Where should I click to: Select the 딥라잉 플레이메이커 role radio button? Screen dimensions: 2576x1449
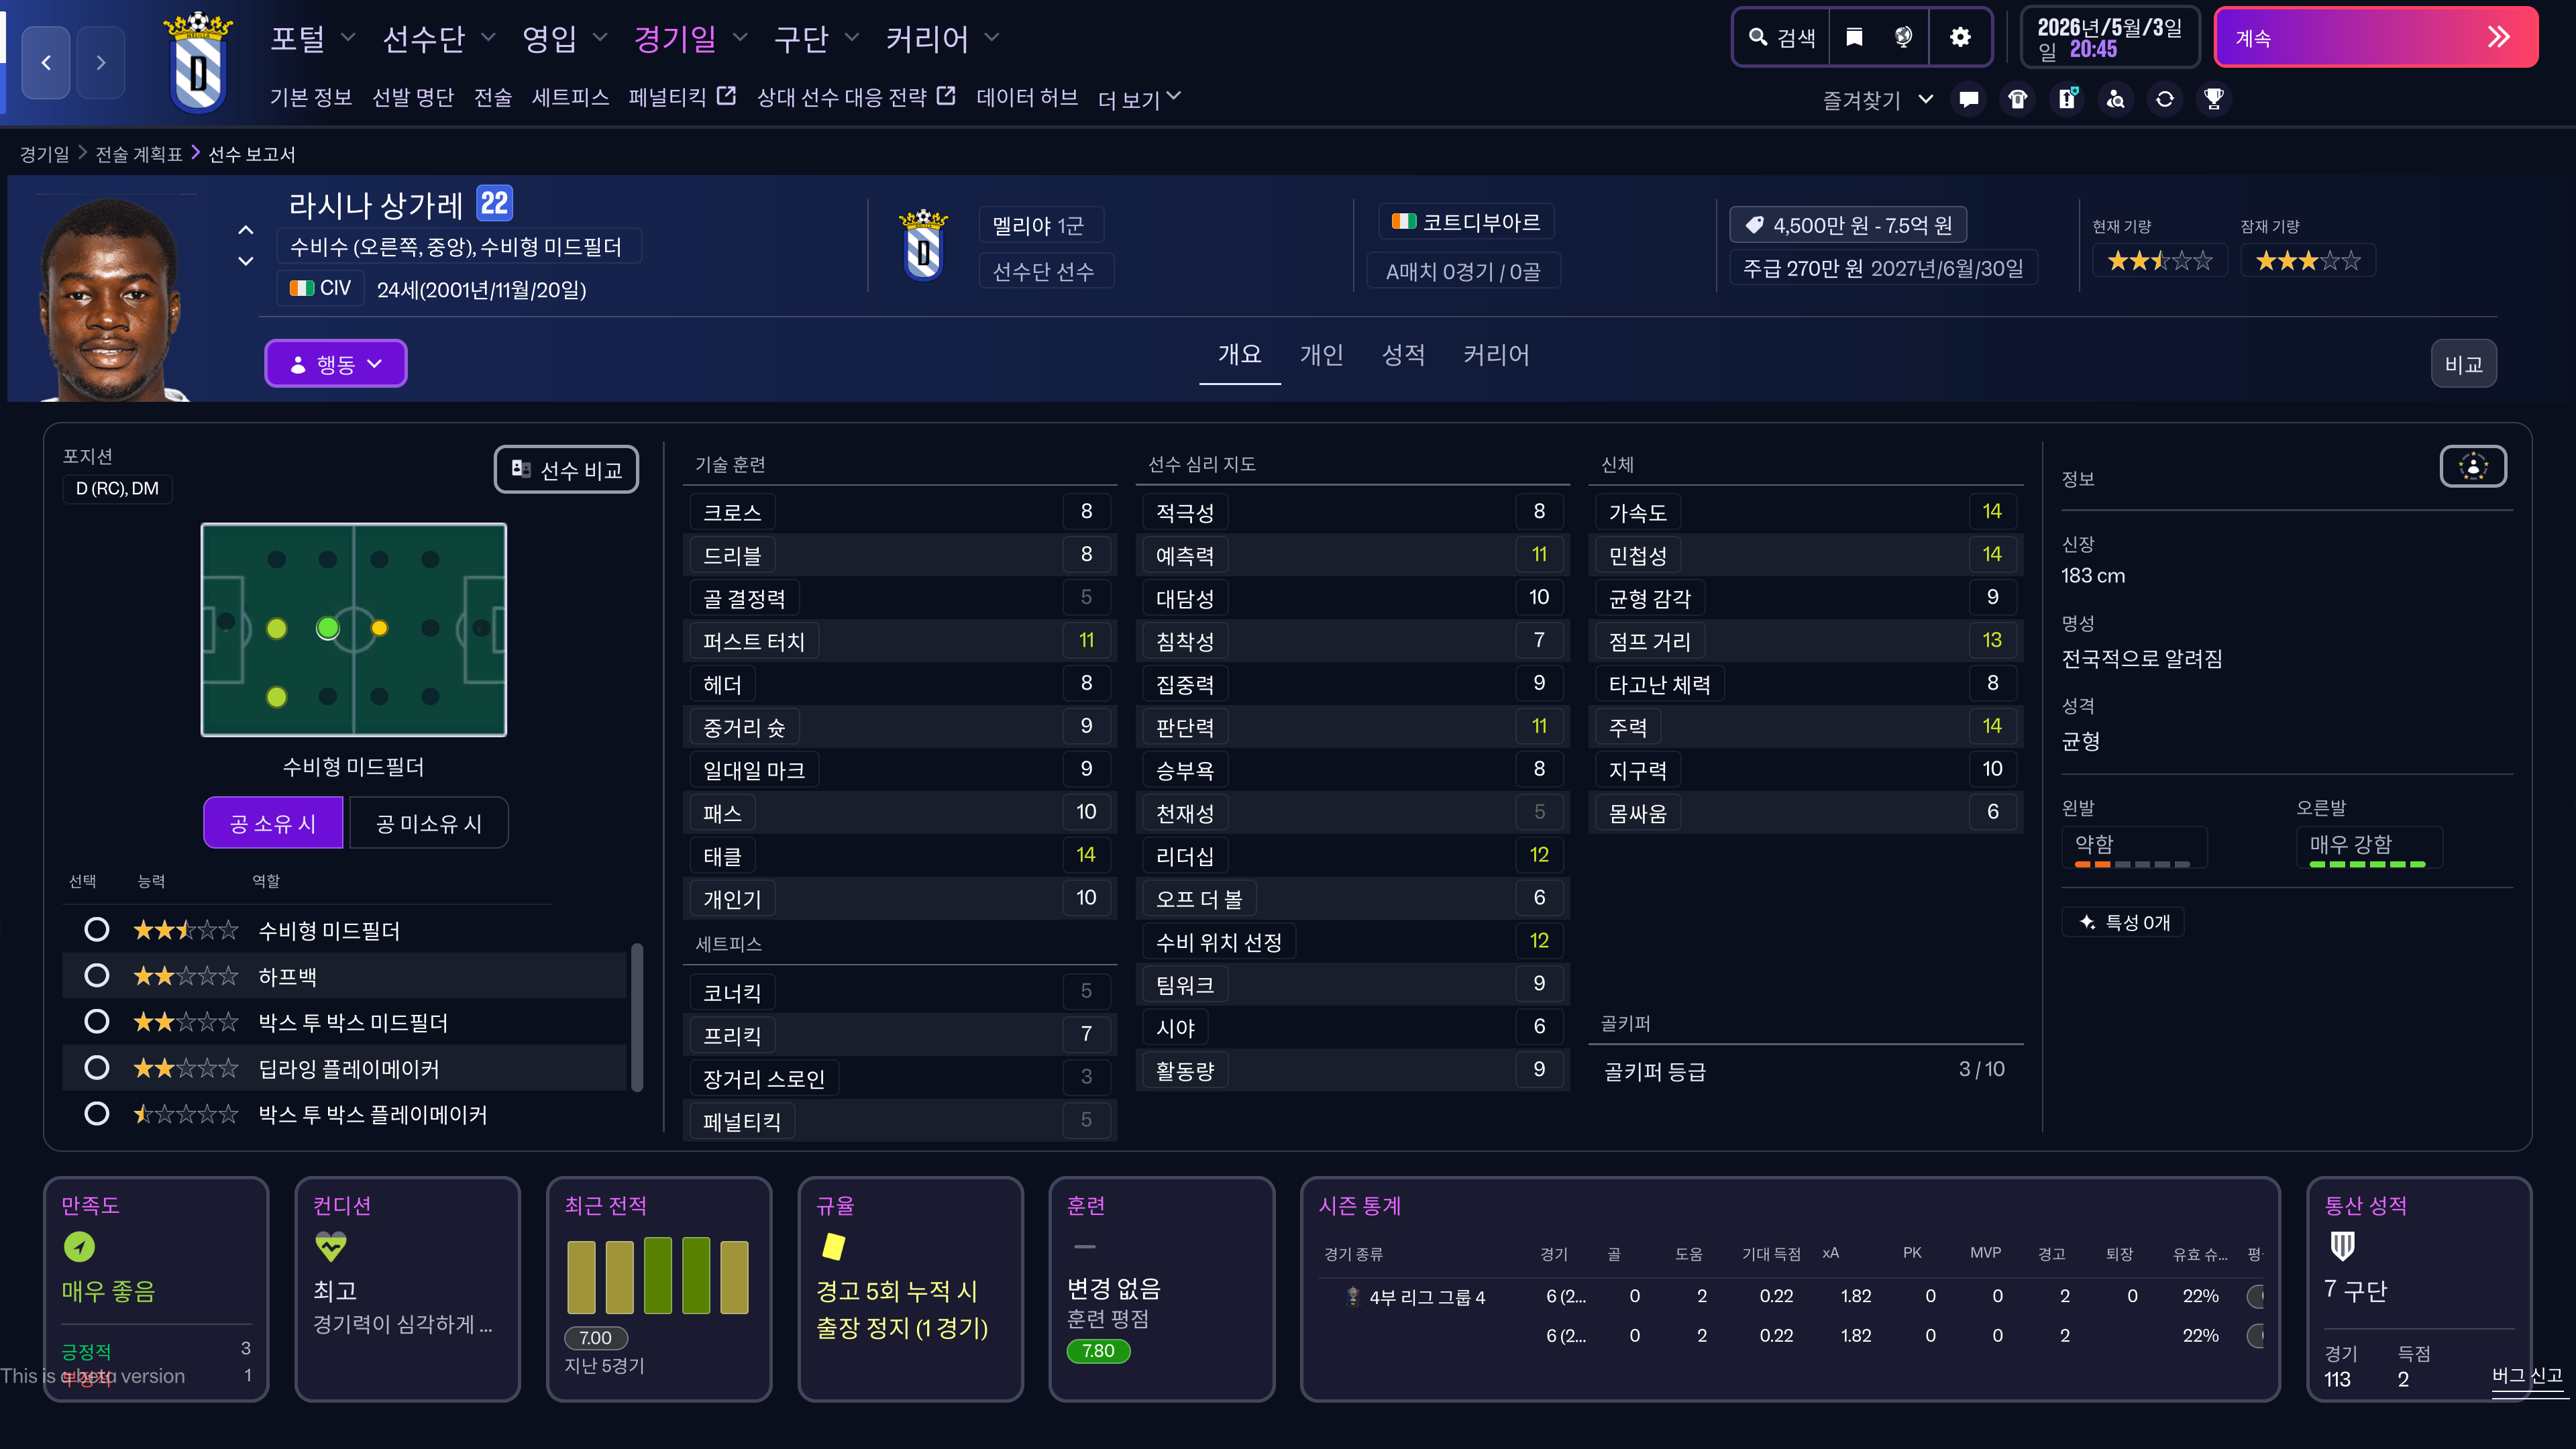coord(97,1068)
